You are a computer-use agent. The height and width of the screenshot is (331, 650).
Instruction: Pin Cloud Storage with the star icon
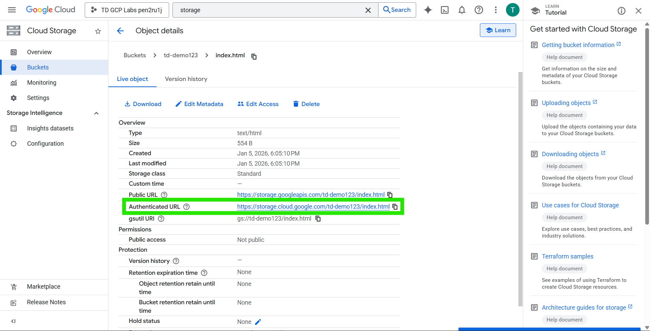(98, 31)
